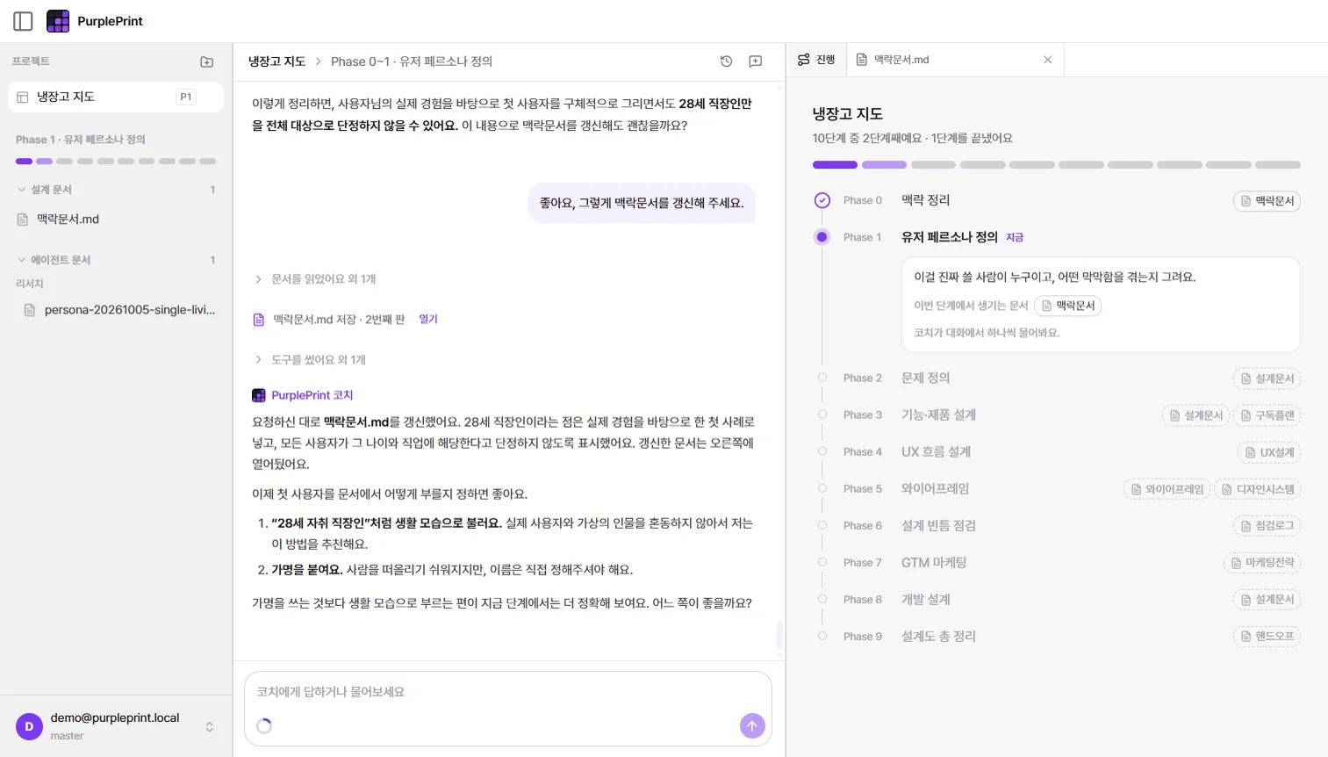Switch to the 맥락문서.md tab
Viewport: 1328px width, 757px height.
point(954,60)
